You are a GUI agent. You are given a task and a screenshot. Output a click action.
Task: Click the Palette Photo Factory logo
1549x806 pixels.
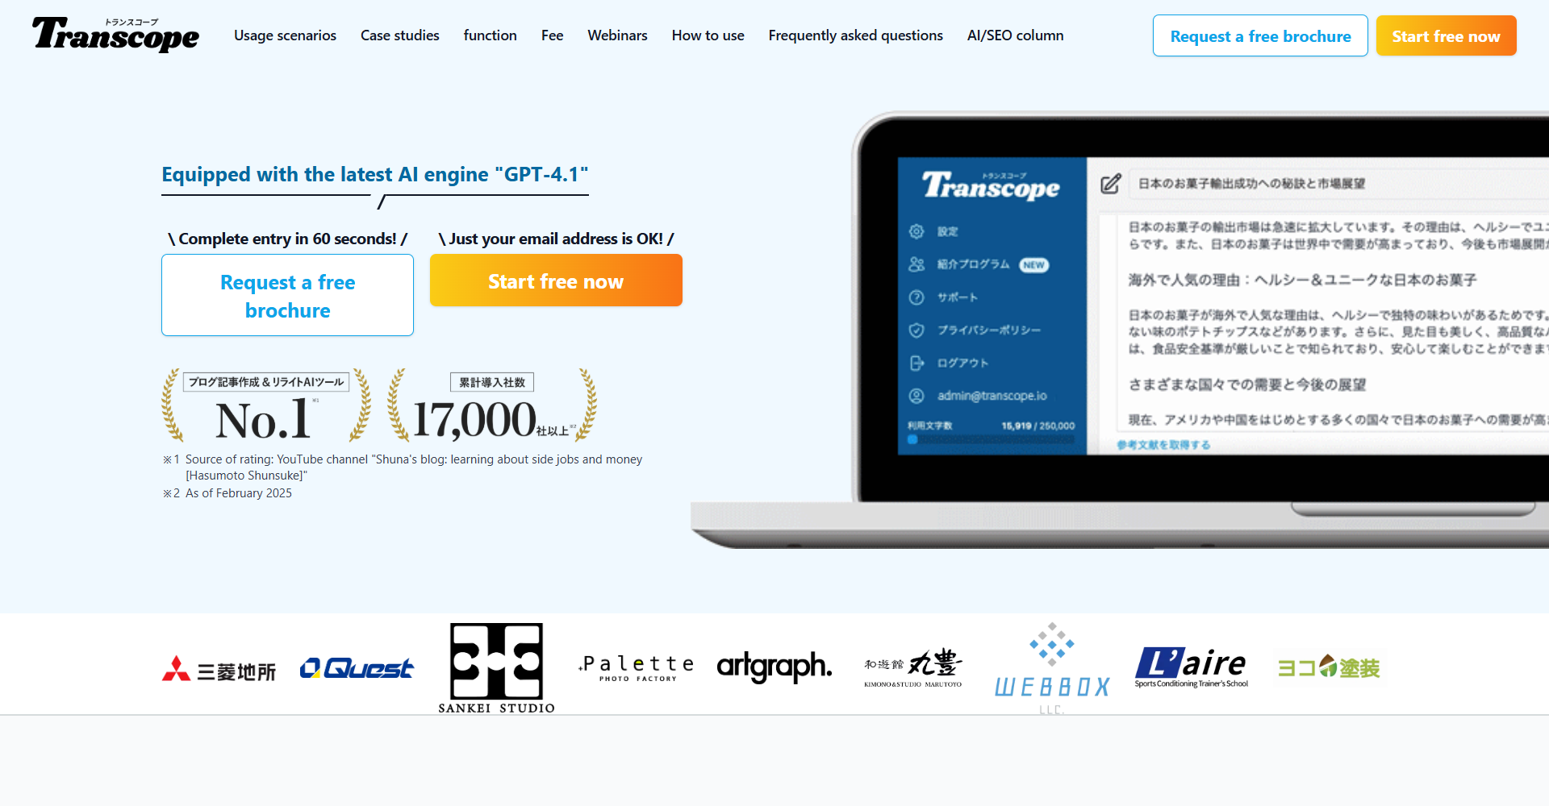click(x=637, y=667)
